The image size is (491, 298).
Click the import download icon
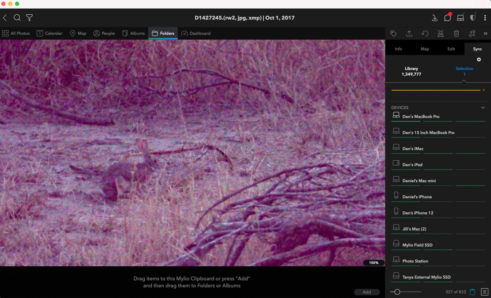click(435, 18)
